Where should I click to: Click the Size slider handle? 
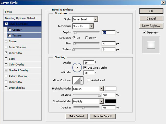(75, 44)
